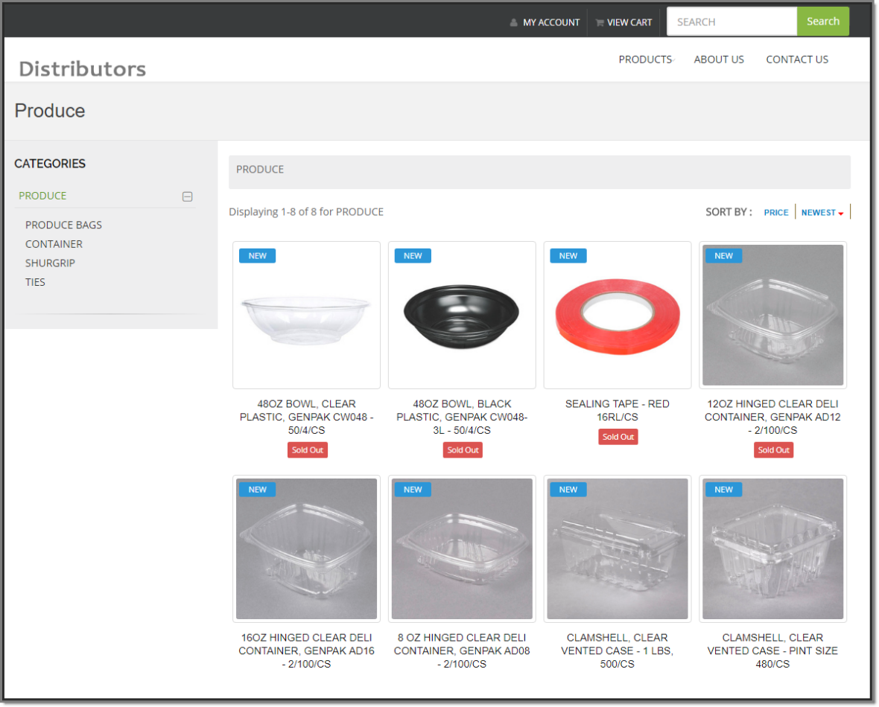
Task: Click the user icon beside My Account
Action: click(513, 22)
